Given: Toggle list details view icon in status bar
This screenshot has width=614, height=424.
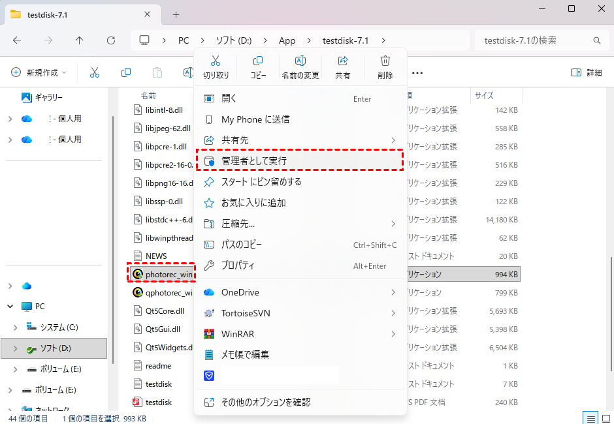Looking at the screenshot, I should click(x=590, y=418).
